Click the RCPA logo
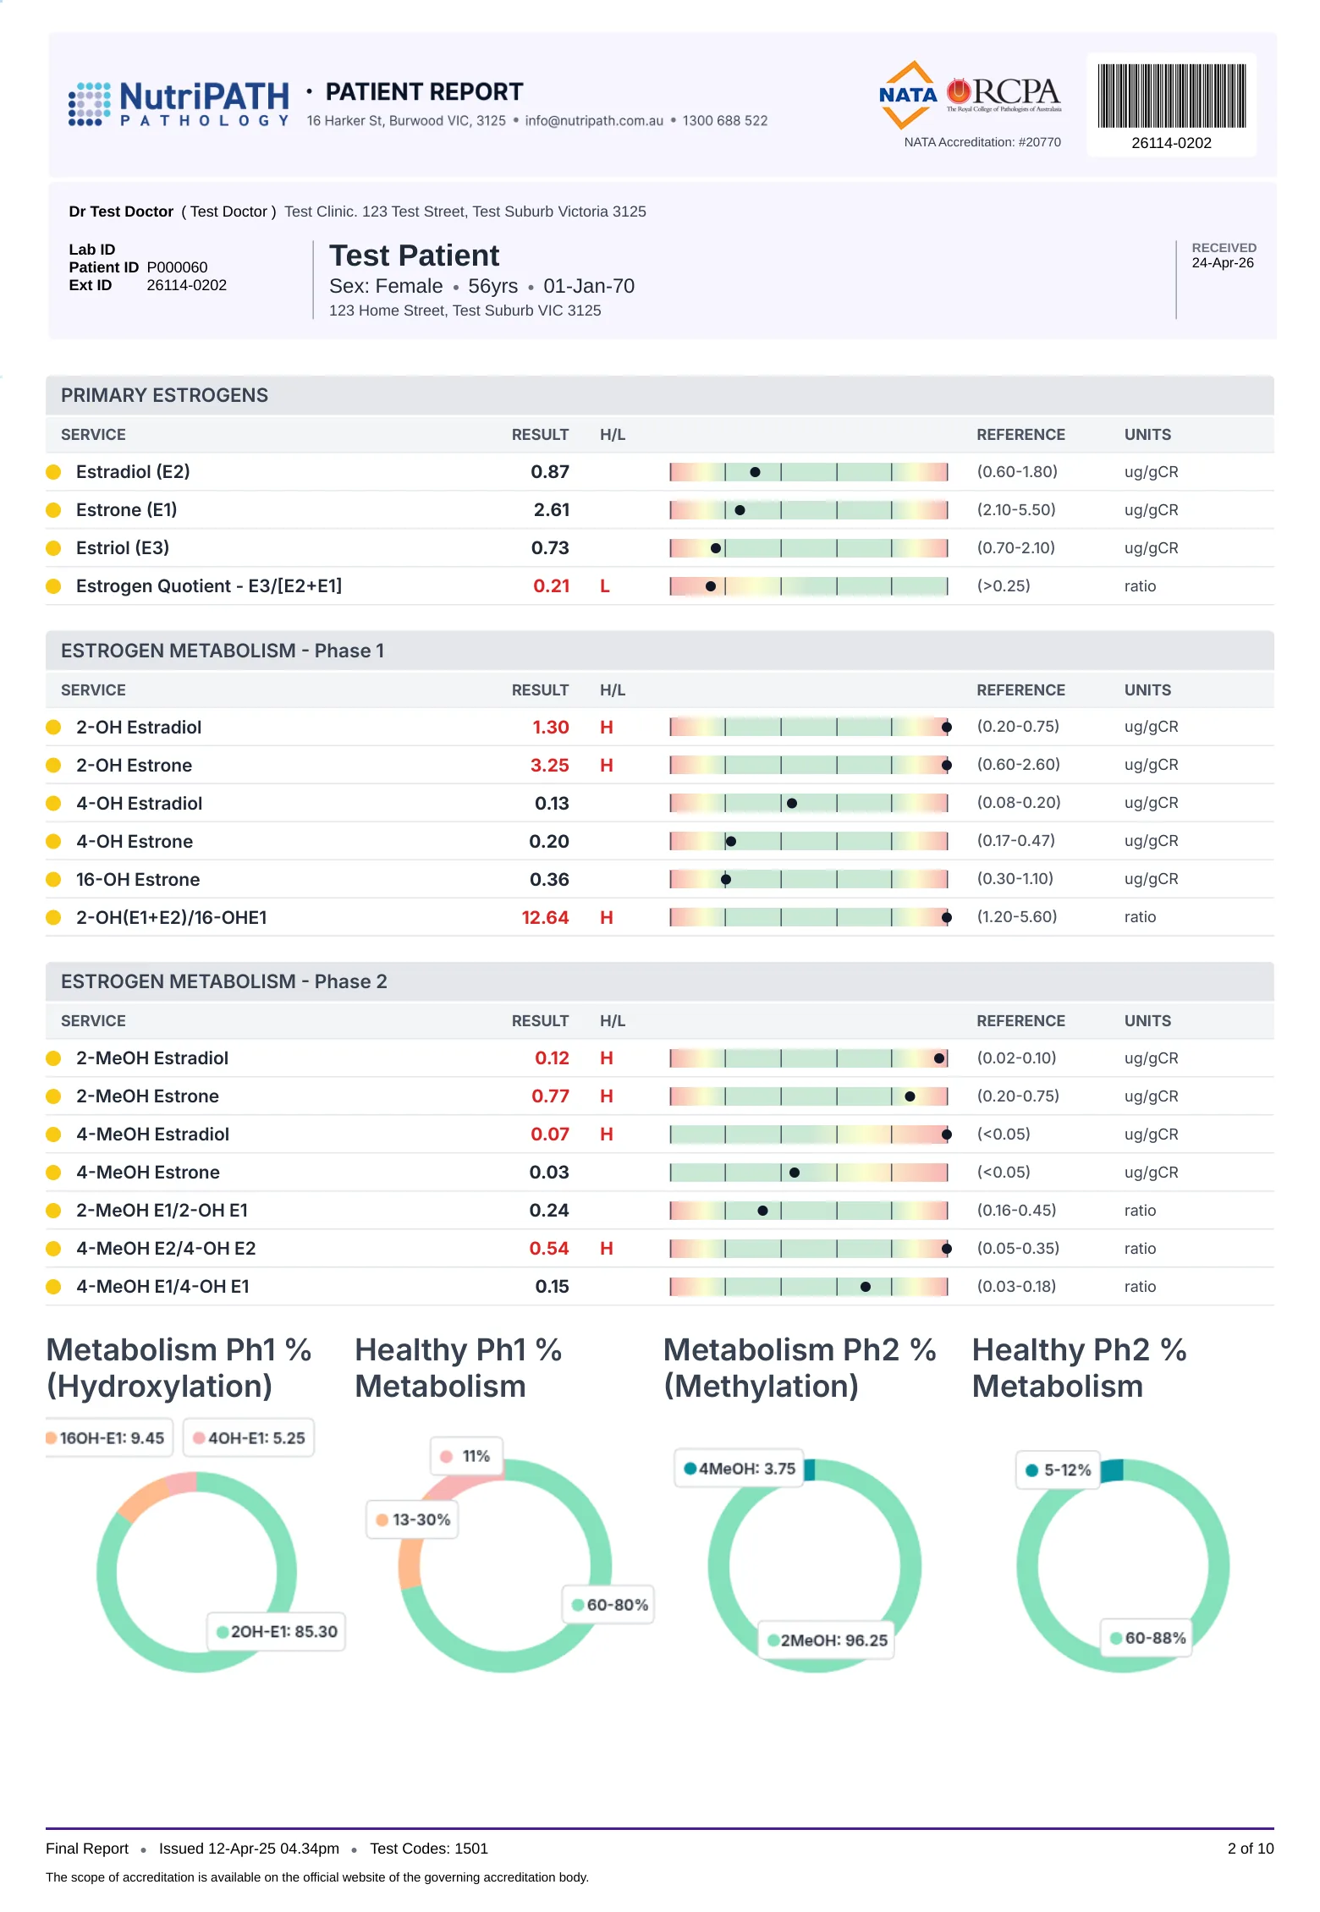 pyautogui.click(x=1004, y=95)
